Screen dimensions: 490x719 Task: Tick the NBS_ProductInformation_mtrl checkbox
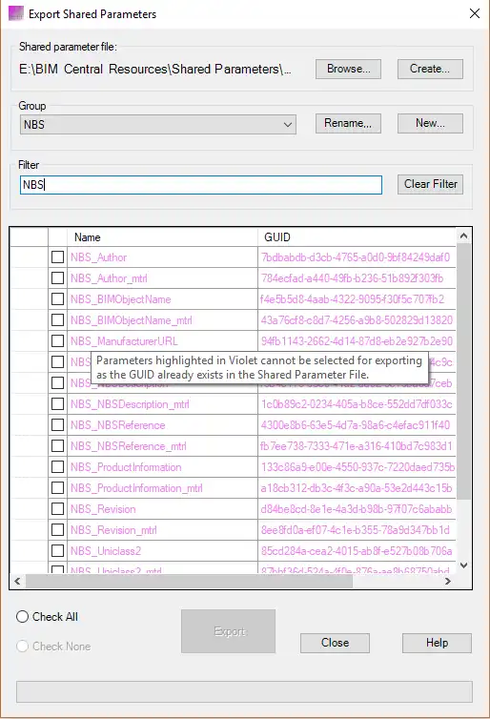pos(58,488)
